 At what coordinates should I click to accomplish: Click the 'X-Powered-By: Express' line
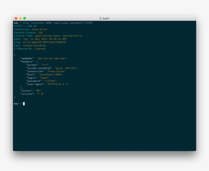pos(30,49)
